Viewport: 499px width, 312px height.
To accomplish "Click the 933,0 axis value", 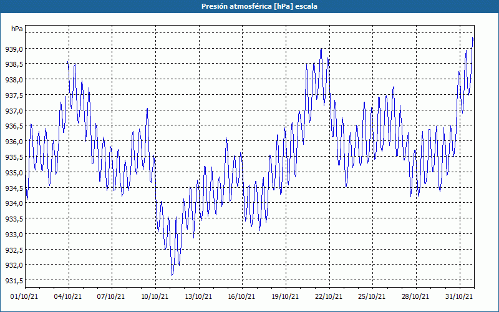I will click(x=14, y=235).
